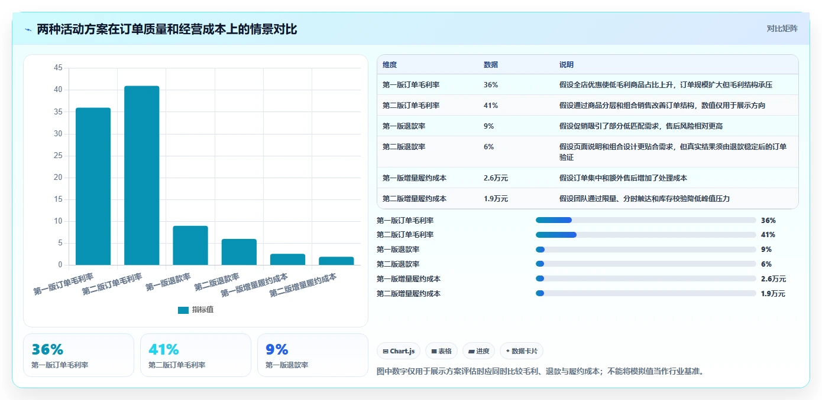Click the x-axis label 第一版增量履约成本 under the chart

(254, 284)
